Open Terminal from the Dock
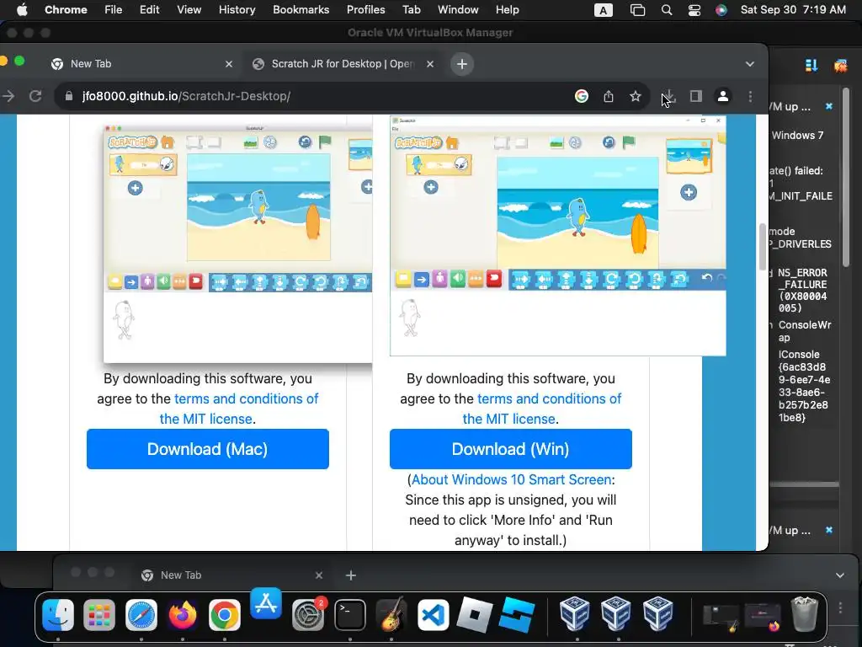 tap(349, 614)
